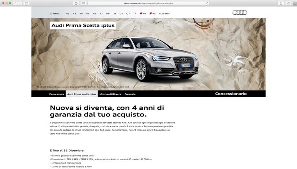Viewport: 297px width, 169px height.
Task: Click the 'Finanziamento TAN 3,99%' bullet
Action: (x=101, y=159)
